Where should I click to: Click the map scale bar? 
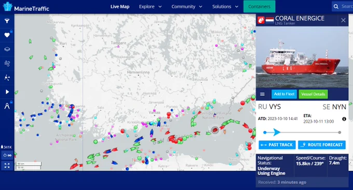[x=28, y=166]
